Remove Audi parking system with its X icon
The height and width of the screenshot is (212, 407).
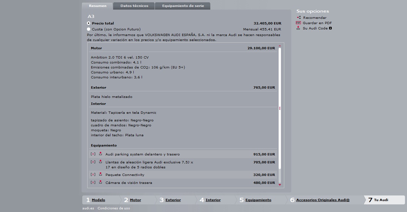coord(93,154)
